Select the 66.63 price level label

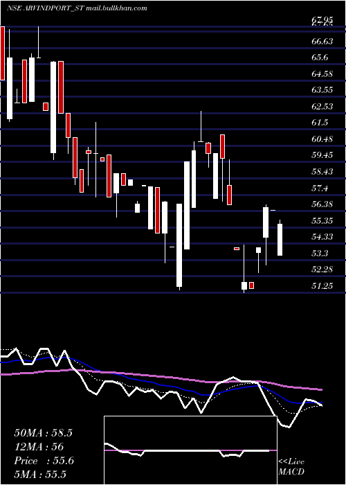click(322, 41)
